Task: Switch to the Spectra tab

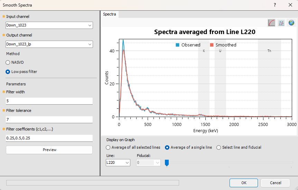Action: [110, 14]
